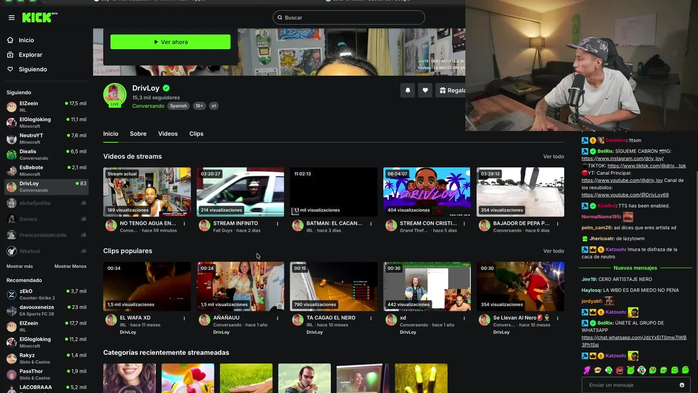The height and width of the screenshot is (393, 698).
Task: Select the purple first emote in chat bar
Action: pyautogui.click(x=587, y=370)
